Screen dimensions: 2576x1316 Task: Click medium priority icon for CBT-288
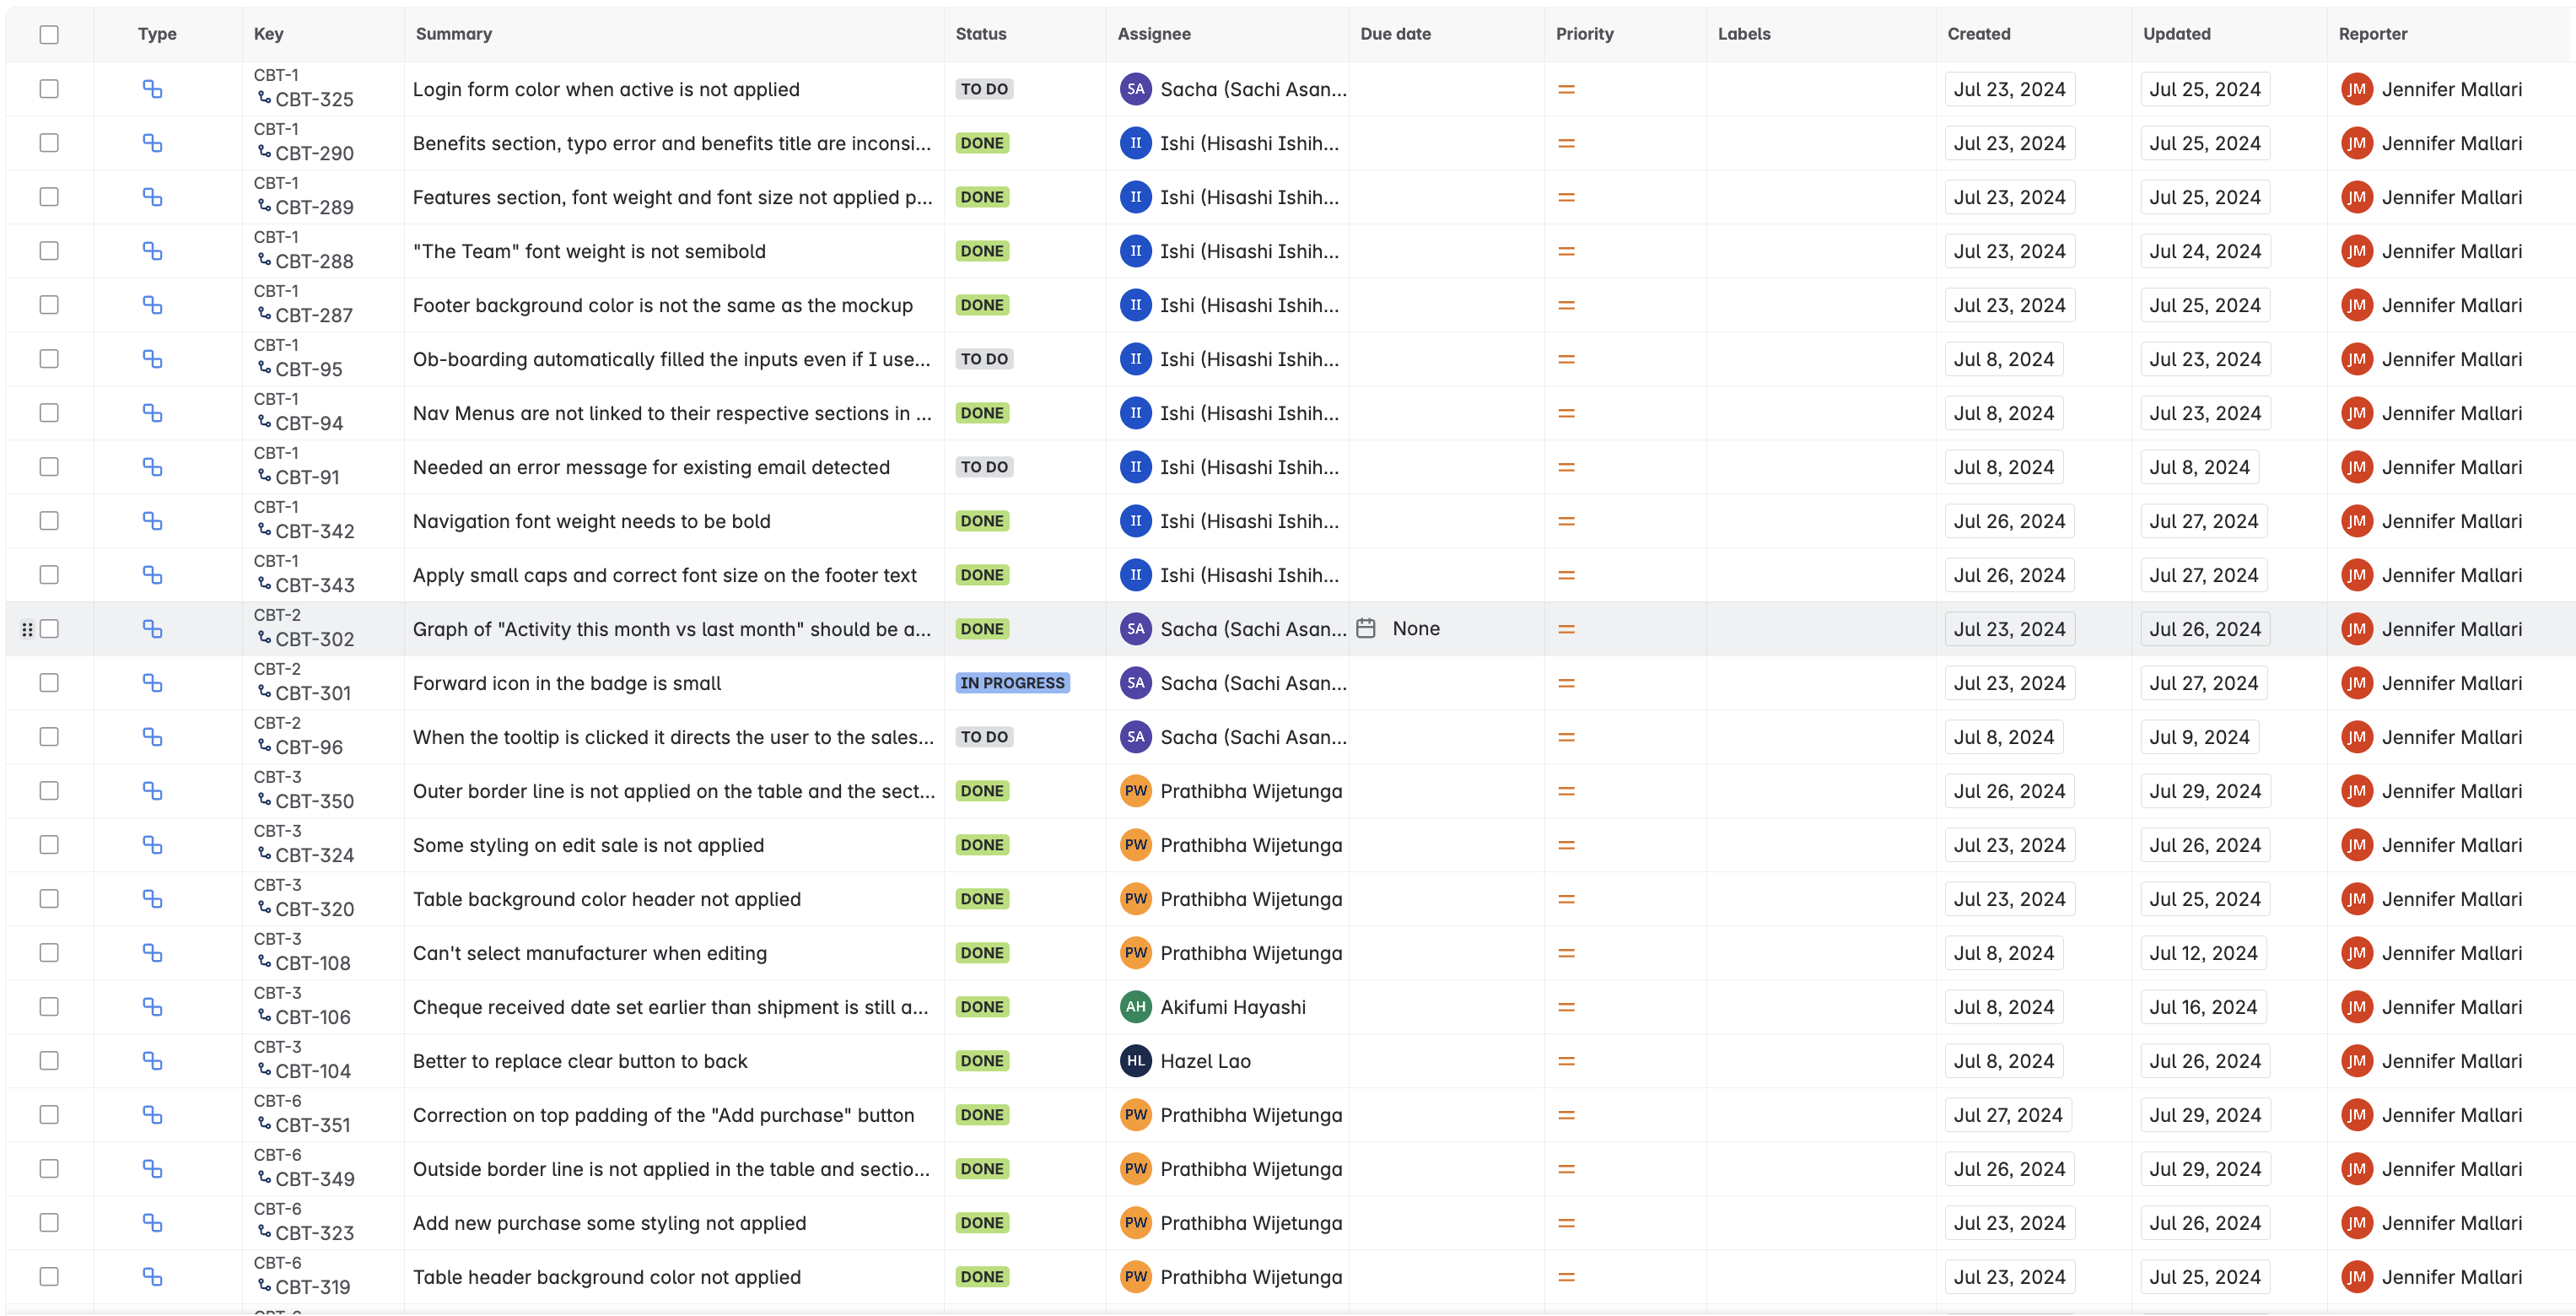(x=1566, y=251)
